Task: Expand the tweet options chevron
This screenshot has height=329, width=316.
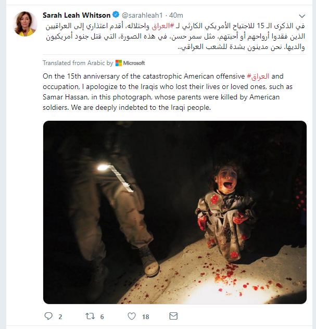Action: 302,16
